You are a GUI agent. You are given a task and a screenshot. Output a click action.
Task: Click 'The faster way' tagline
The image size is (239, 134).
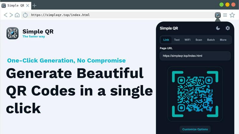pyautogui.click(x=34, y=36)
